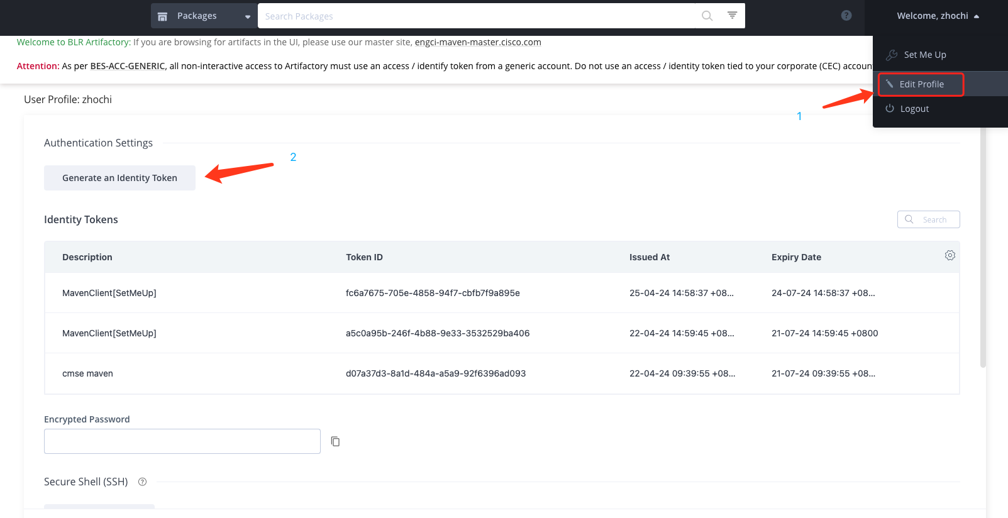Select Edit Profile from user menu
Image resolution: width=1008 pixels, height=518 pixels.
click(921, 84)
